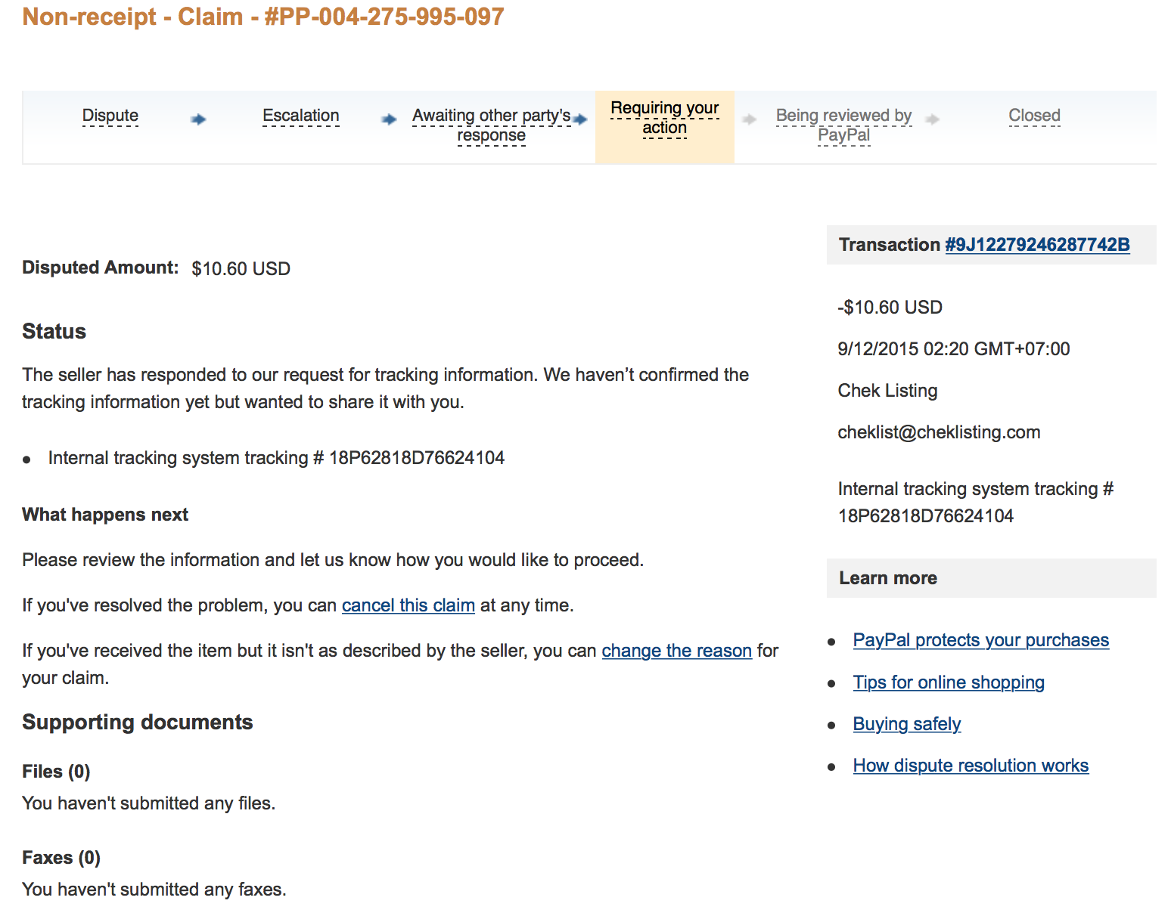1171x916 pixels.
Task: Open How dispute resolution works link
Action: point(971,766)
